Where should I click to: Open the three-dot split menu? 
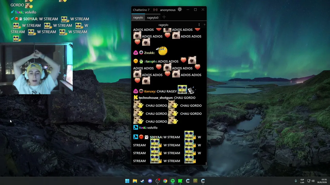pos(199,25)
